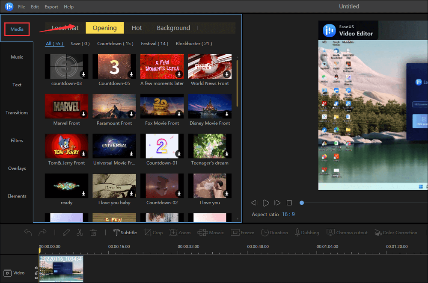The height and width of the screenshot is (283, 428).
Task: Click the Undo arrow in timeline toolbar
Action: pos(28,233)
